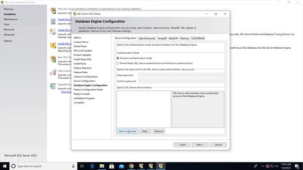Image resolution: width=303 pixels, height=170 pixels.
Task: Click the Feature Configuration Rules step
Action: click(x=88, y=90)
